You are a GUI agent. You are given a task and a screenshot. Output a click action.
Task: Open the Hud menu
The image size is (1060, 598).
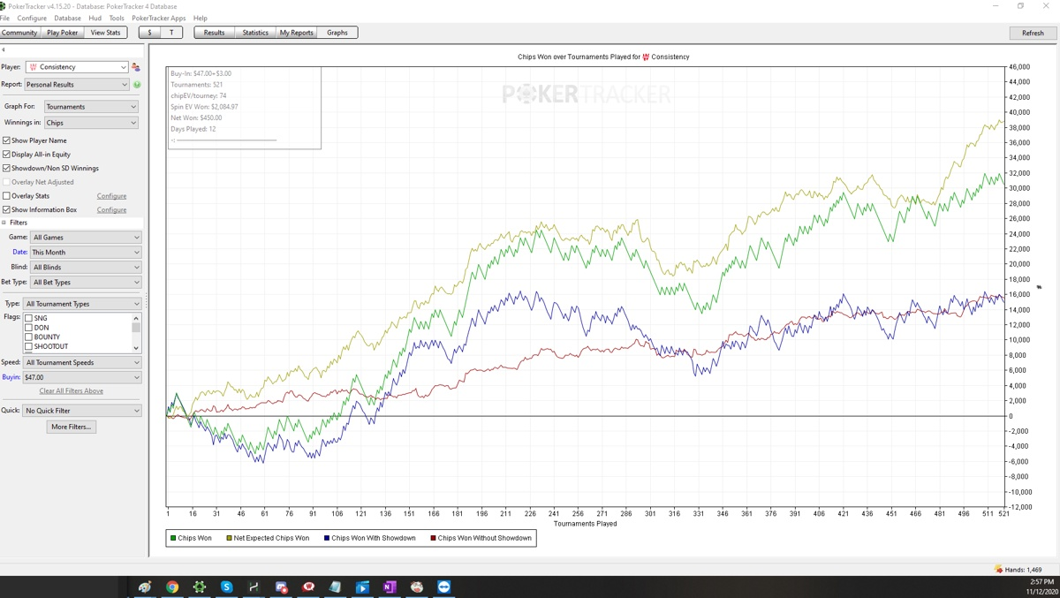click(95, 18)
